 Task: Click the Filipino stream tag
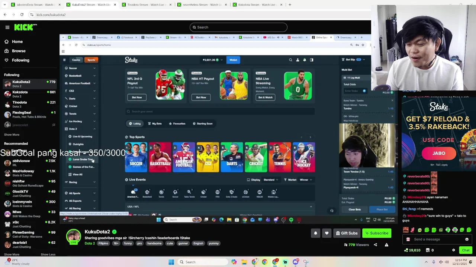tap(103, 243)
